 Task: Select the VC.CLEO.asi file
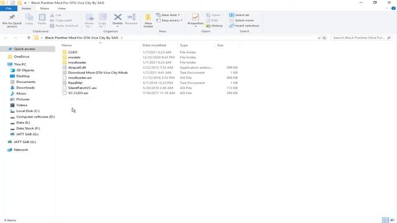(x=78, y=93)
